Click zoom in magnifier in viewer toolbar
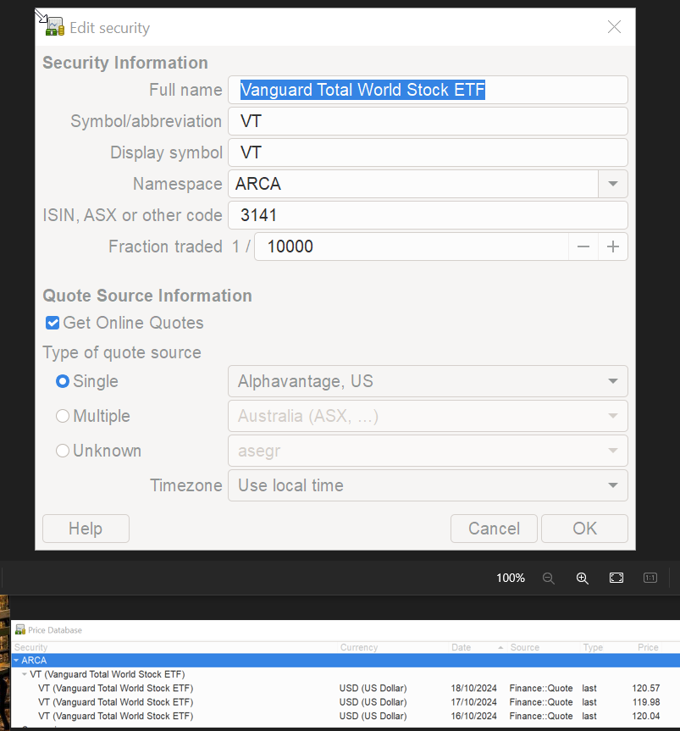Viewport: 680px width, 731px height. tap(582, 578)
